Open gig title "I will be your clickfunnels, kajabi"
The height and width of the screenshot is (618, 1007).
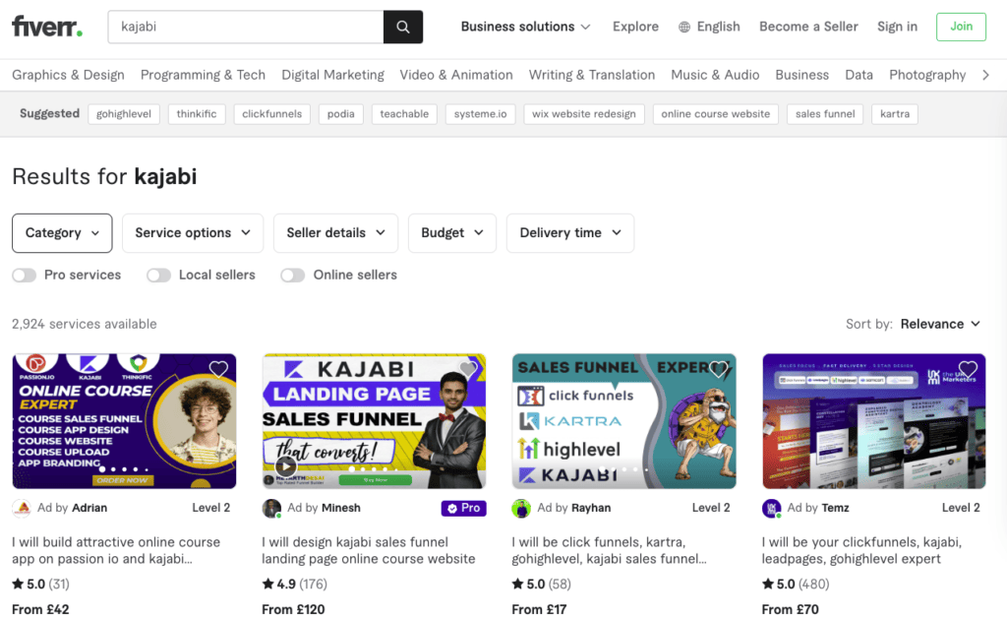(861, 550)
